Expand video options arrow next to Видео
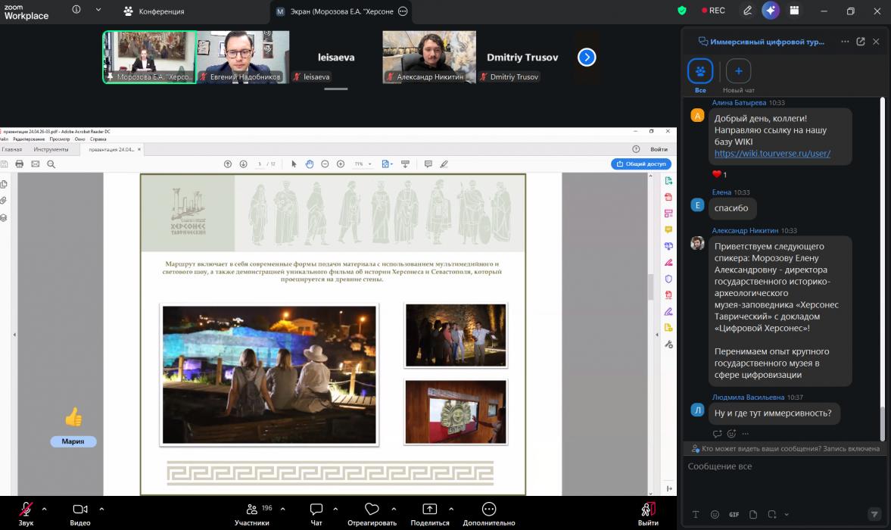This screenshot has width=891, height=530. point(101,509)
